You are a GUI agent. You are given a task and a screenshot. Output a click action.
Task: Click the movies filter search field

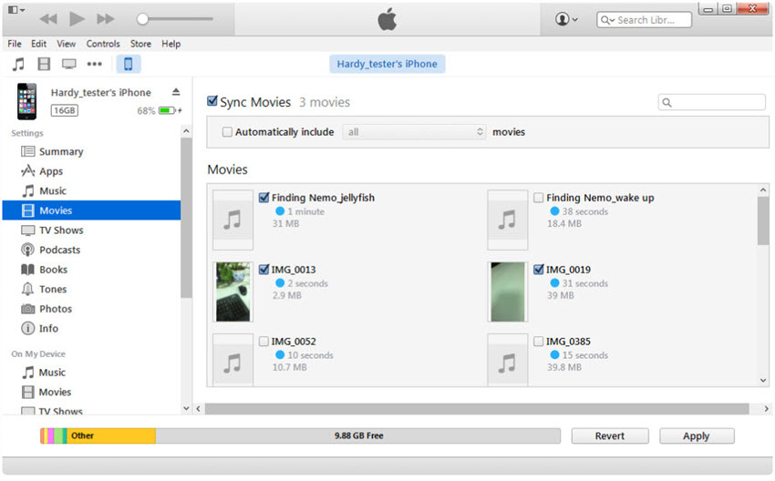[712, 102]
